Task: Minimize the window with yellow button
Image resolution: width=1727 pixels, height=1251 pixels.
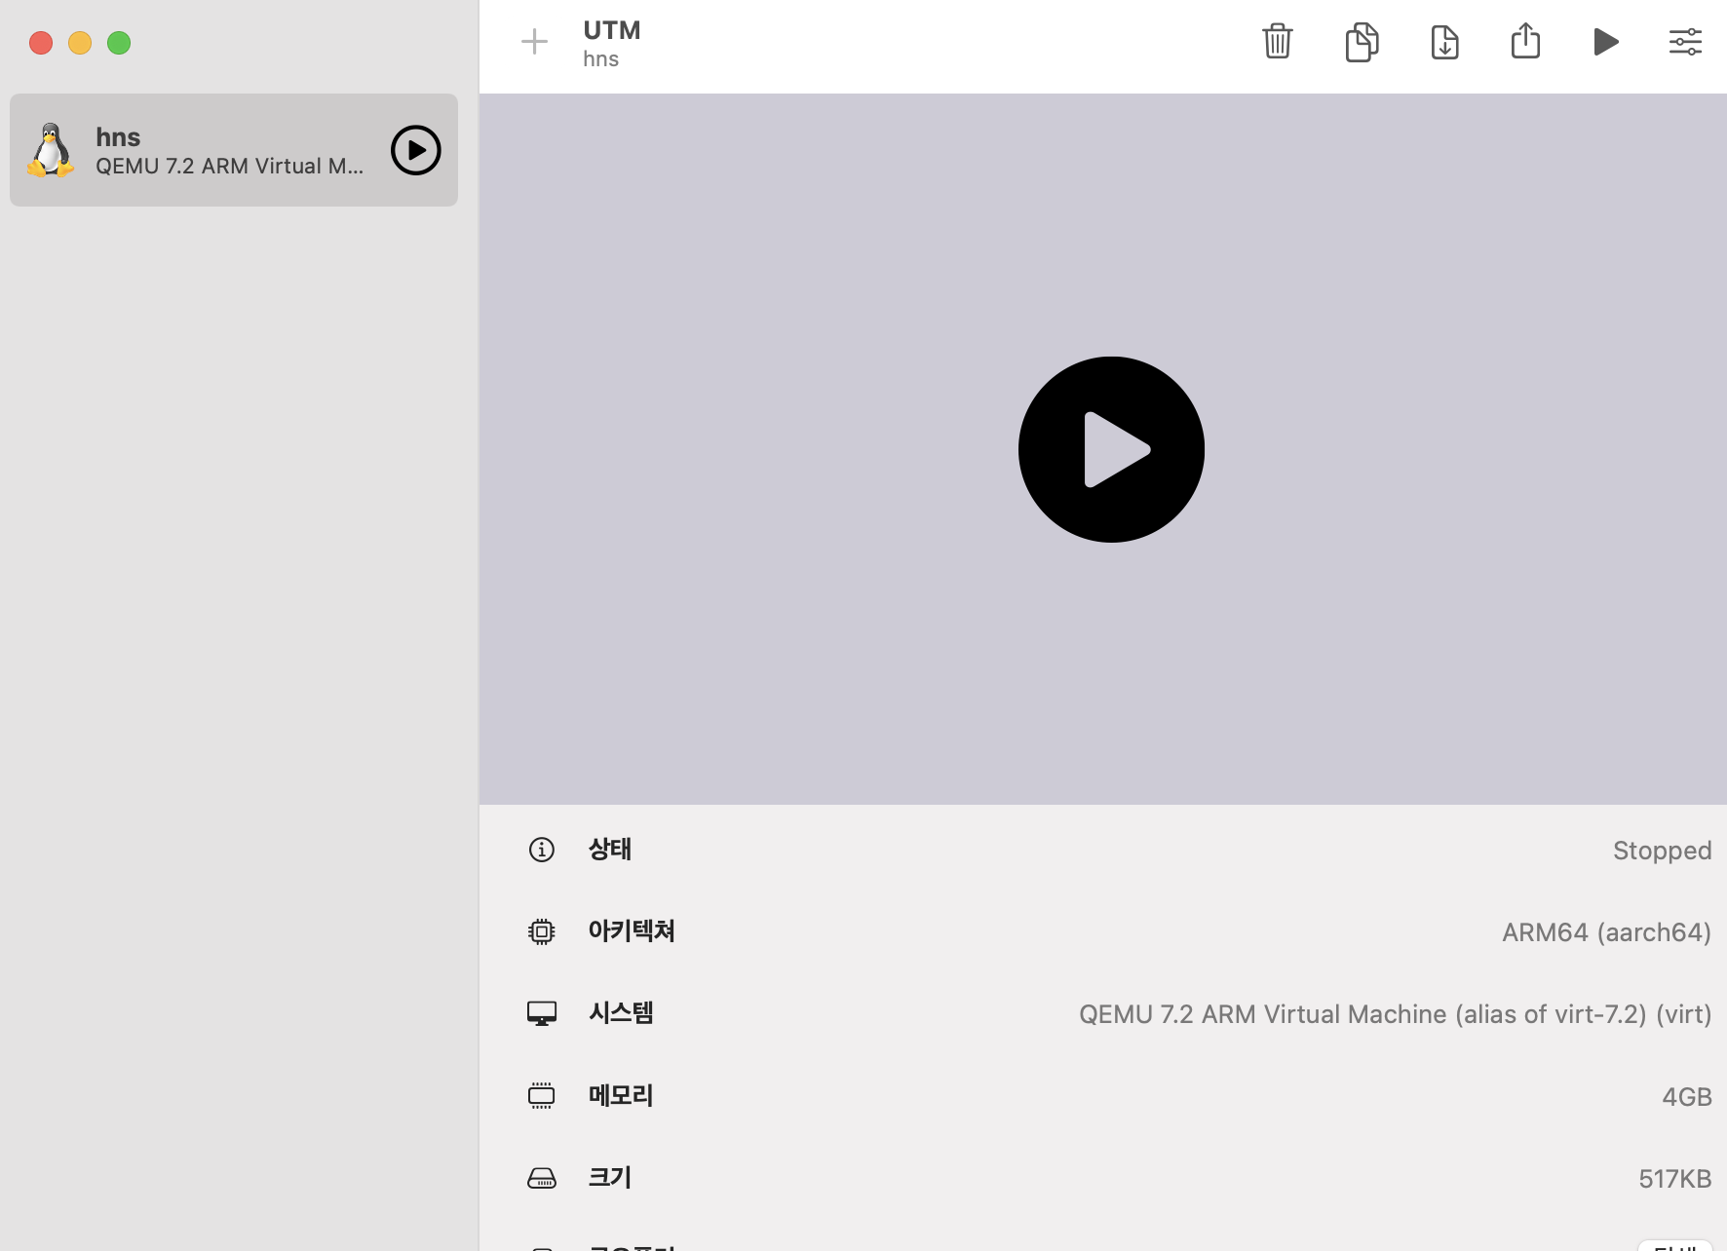Action: [x=80, y=43]
